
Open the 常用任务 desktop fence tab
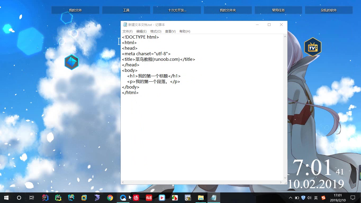click(x=278, y=10)
